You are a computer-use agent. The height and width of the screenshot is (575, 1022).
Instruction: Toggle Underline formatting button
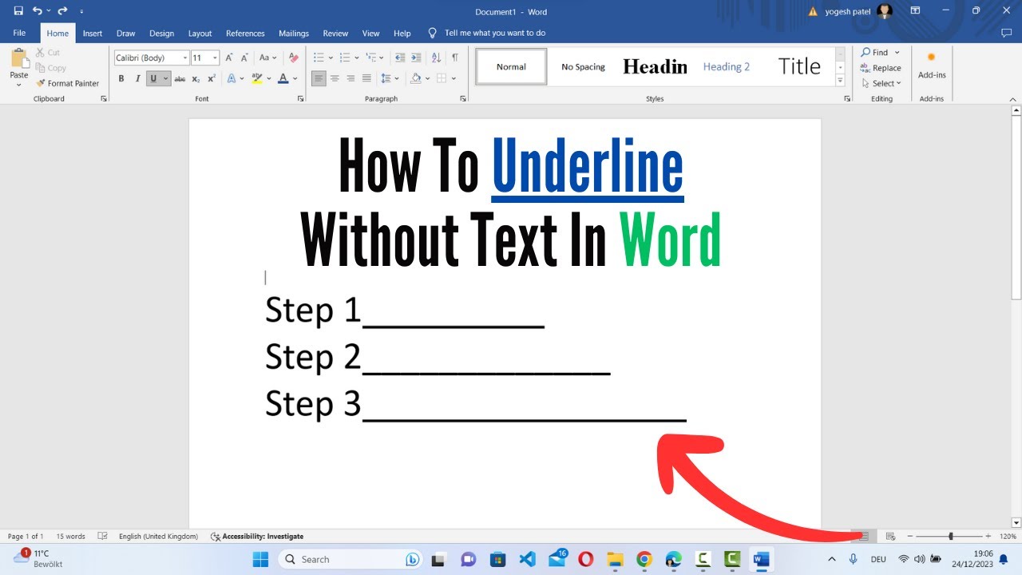(154, 78)
